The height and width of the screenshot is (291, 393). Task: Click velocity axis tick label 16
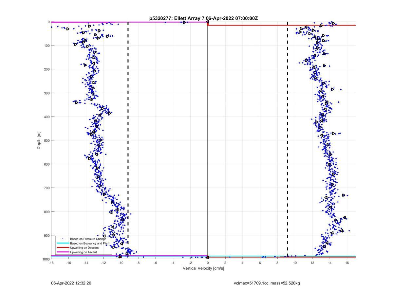click(347, 263)
